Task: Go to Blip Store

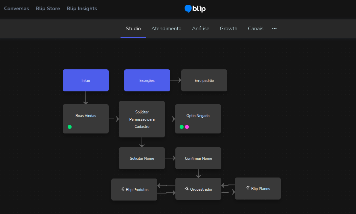Action: pos(48,9)
